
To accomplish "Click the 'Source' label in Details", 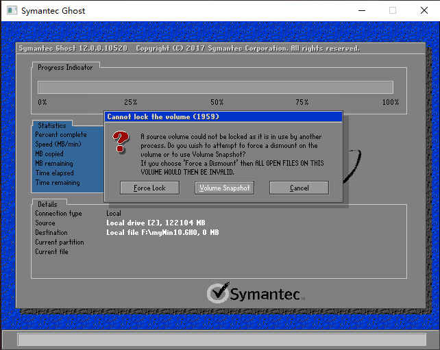I will click(45, 223).
